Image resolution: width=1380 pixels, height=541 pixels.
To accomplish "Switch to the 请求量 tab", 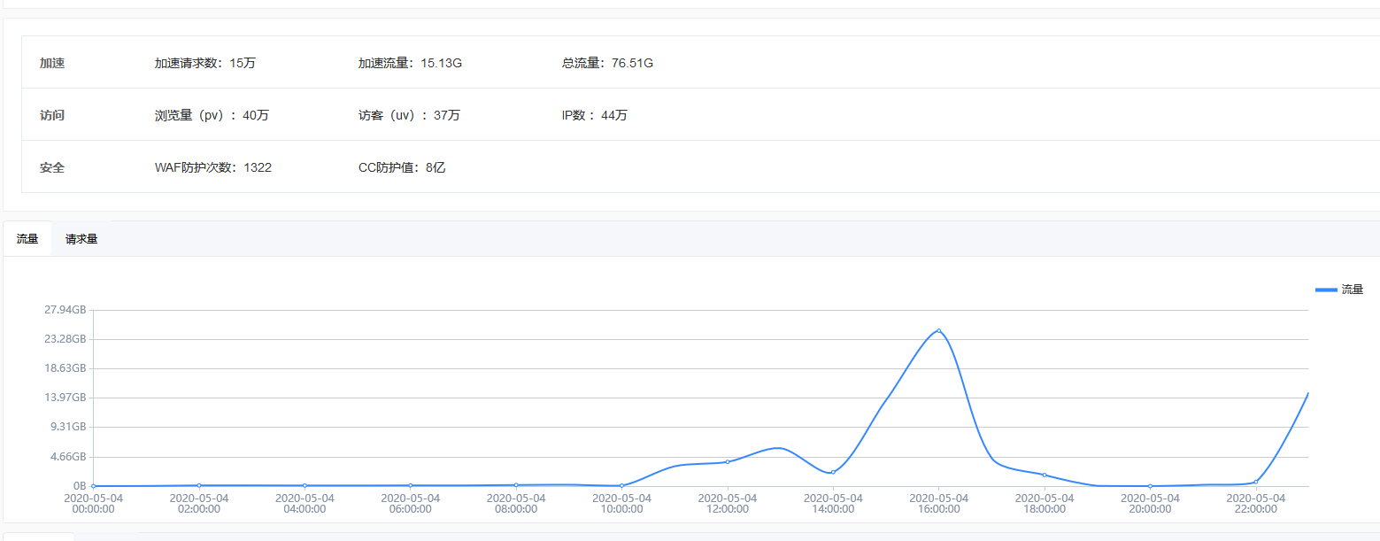I will click(x=81, y=239).
